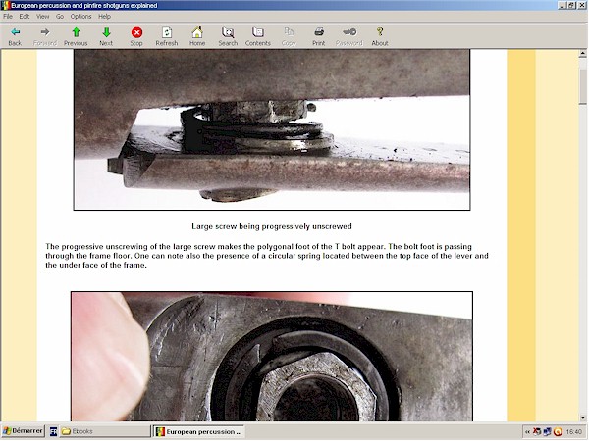Viewport: 589px width, 441px height.
Task: Open the Go menu
Action: [60, 16]
